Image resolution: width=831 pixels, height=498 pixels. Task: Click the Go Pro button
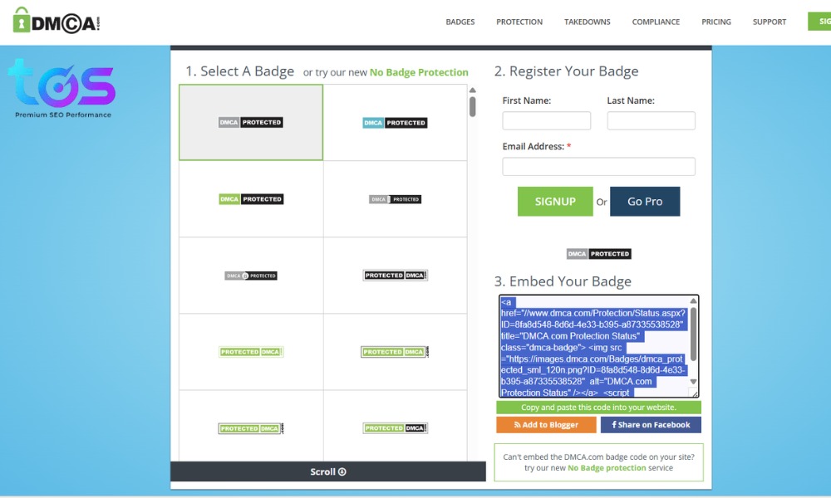point(645,202)
